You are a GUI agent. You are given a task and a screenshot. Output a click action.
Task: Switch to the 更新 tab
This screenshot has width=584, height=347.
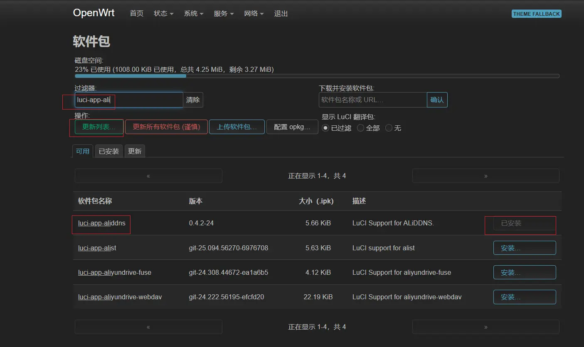click(135, 152)
